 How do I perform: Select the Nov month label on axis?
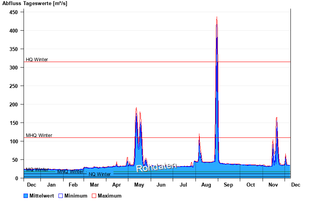point(273,185)
